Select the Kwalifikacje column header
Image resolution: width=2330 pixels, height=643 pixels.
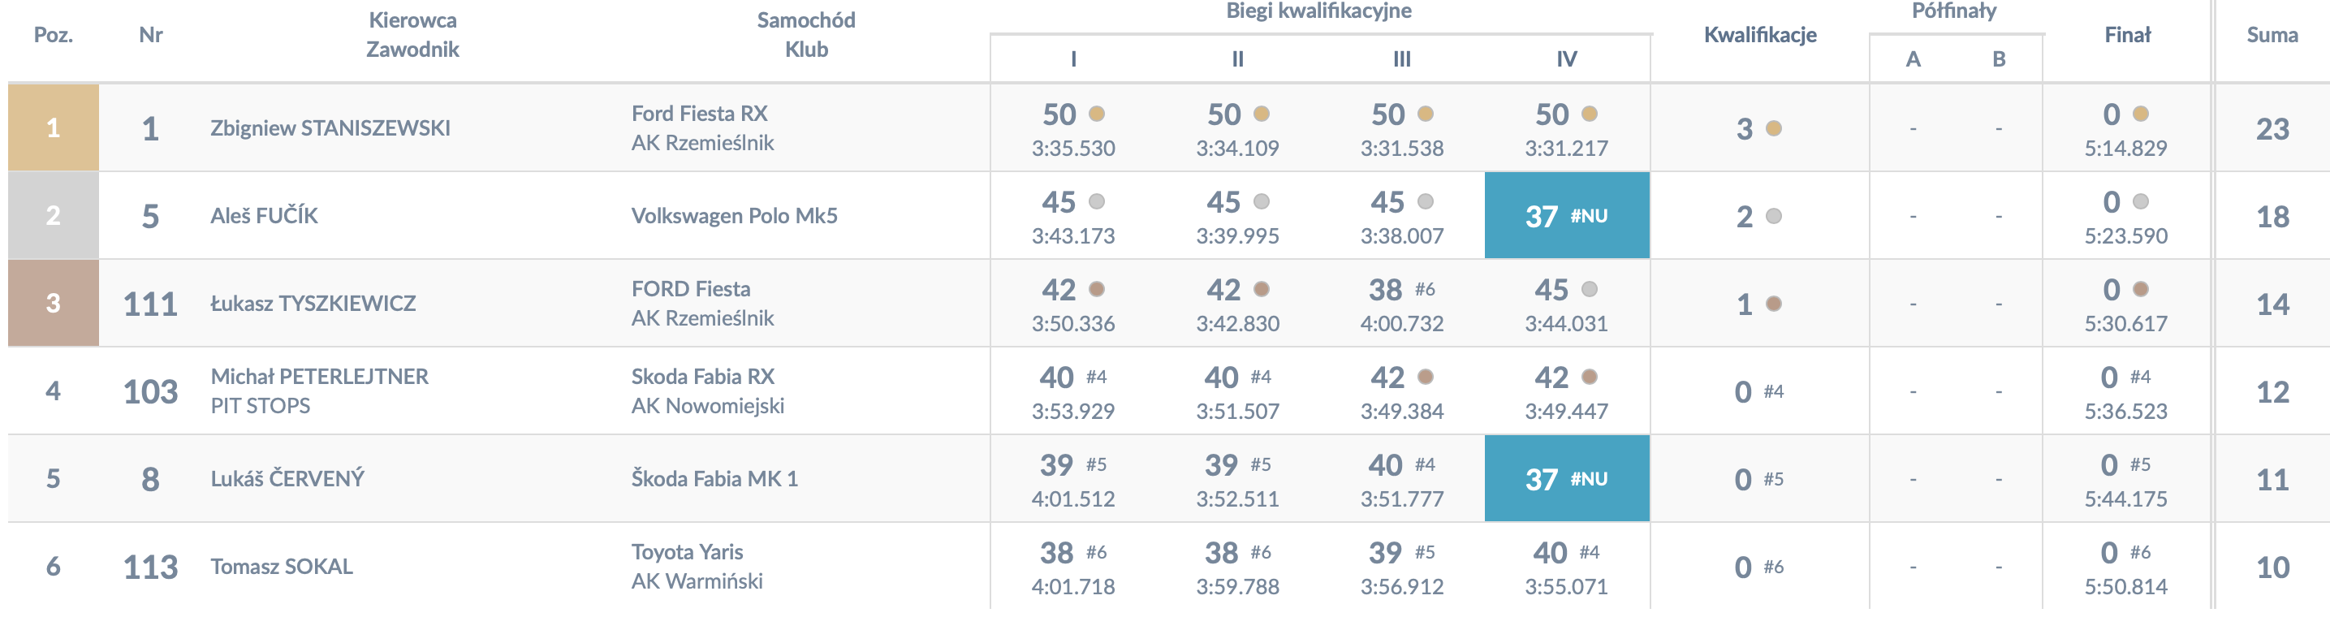point(1760,35)
